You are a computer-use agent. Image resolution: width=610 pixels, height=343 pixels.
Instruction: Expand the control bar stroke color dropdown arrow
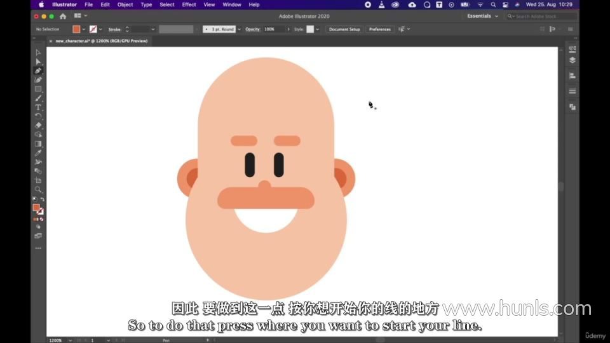tap(100, 29)
